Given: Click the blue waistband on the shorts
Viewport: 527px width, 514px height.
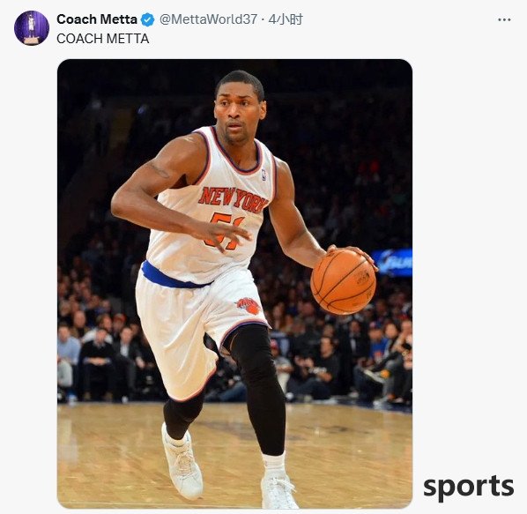Looking at the screenshot, I should coord(173,277).
